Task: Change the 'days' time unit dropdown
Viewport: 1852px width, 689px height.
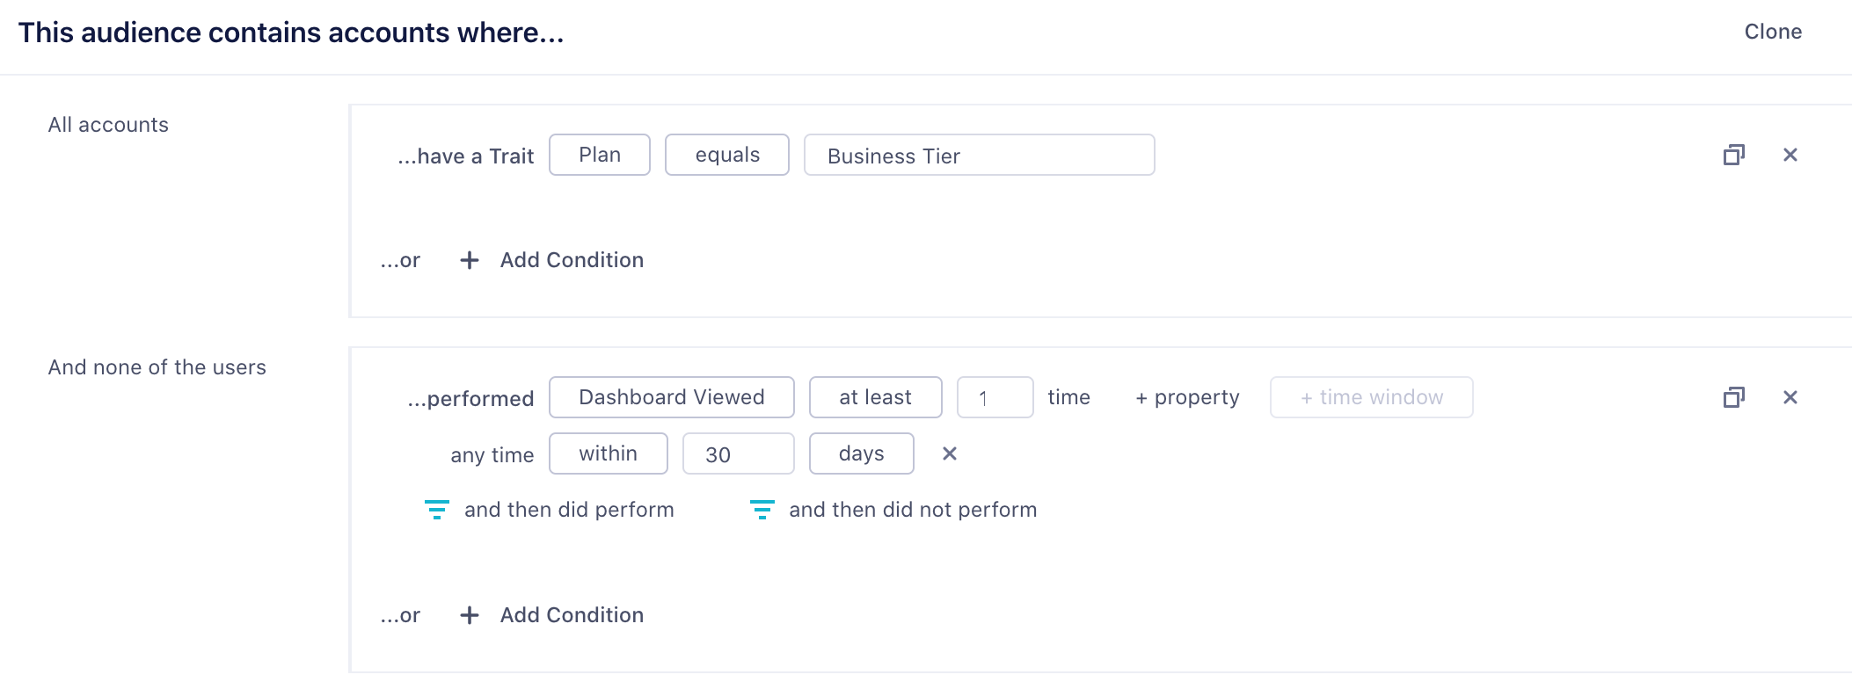Action: click(x=862, y=454)
